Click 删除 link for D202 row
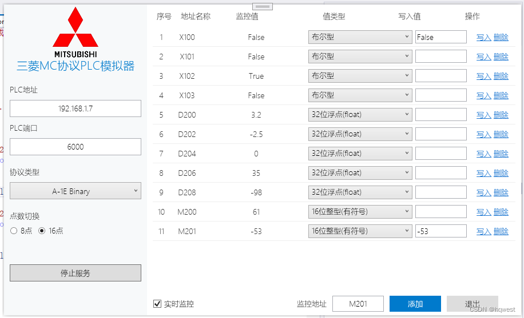 click(501, 134)
